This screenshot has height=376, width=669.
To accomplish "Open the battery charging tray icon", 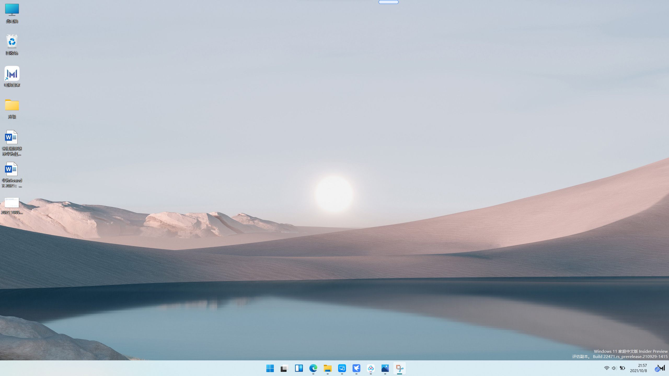I will [622, 368].
